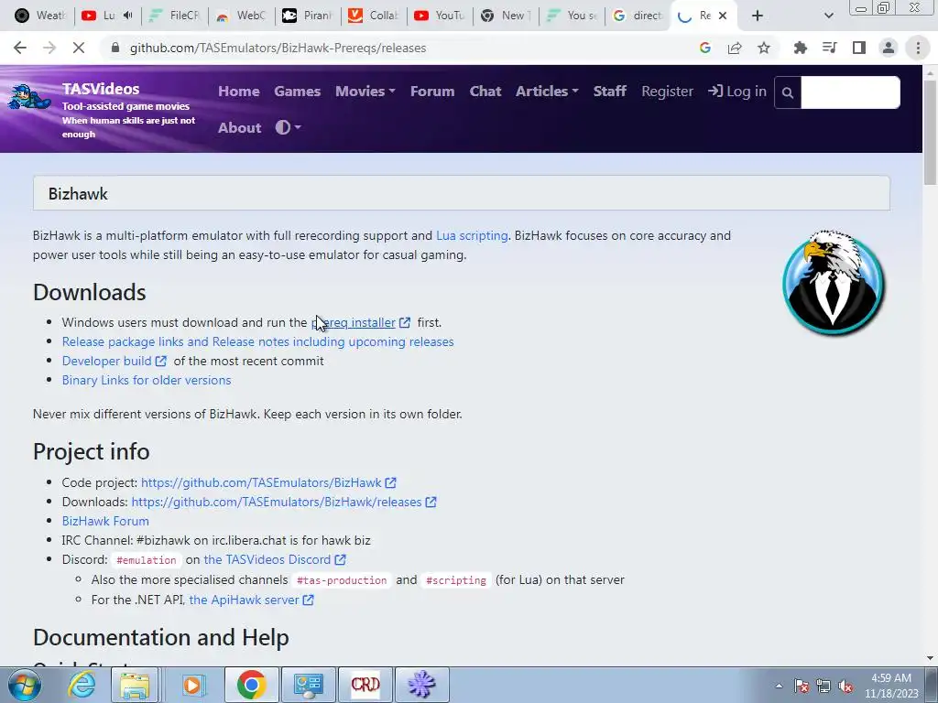The height and width of the screenshot is (703, 938).
Task: Click the TASVideos mascot logo
Action: tap(28, 97)
